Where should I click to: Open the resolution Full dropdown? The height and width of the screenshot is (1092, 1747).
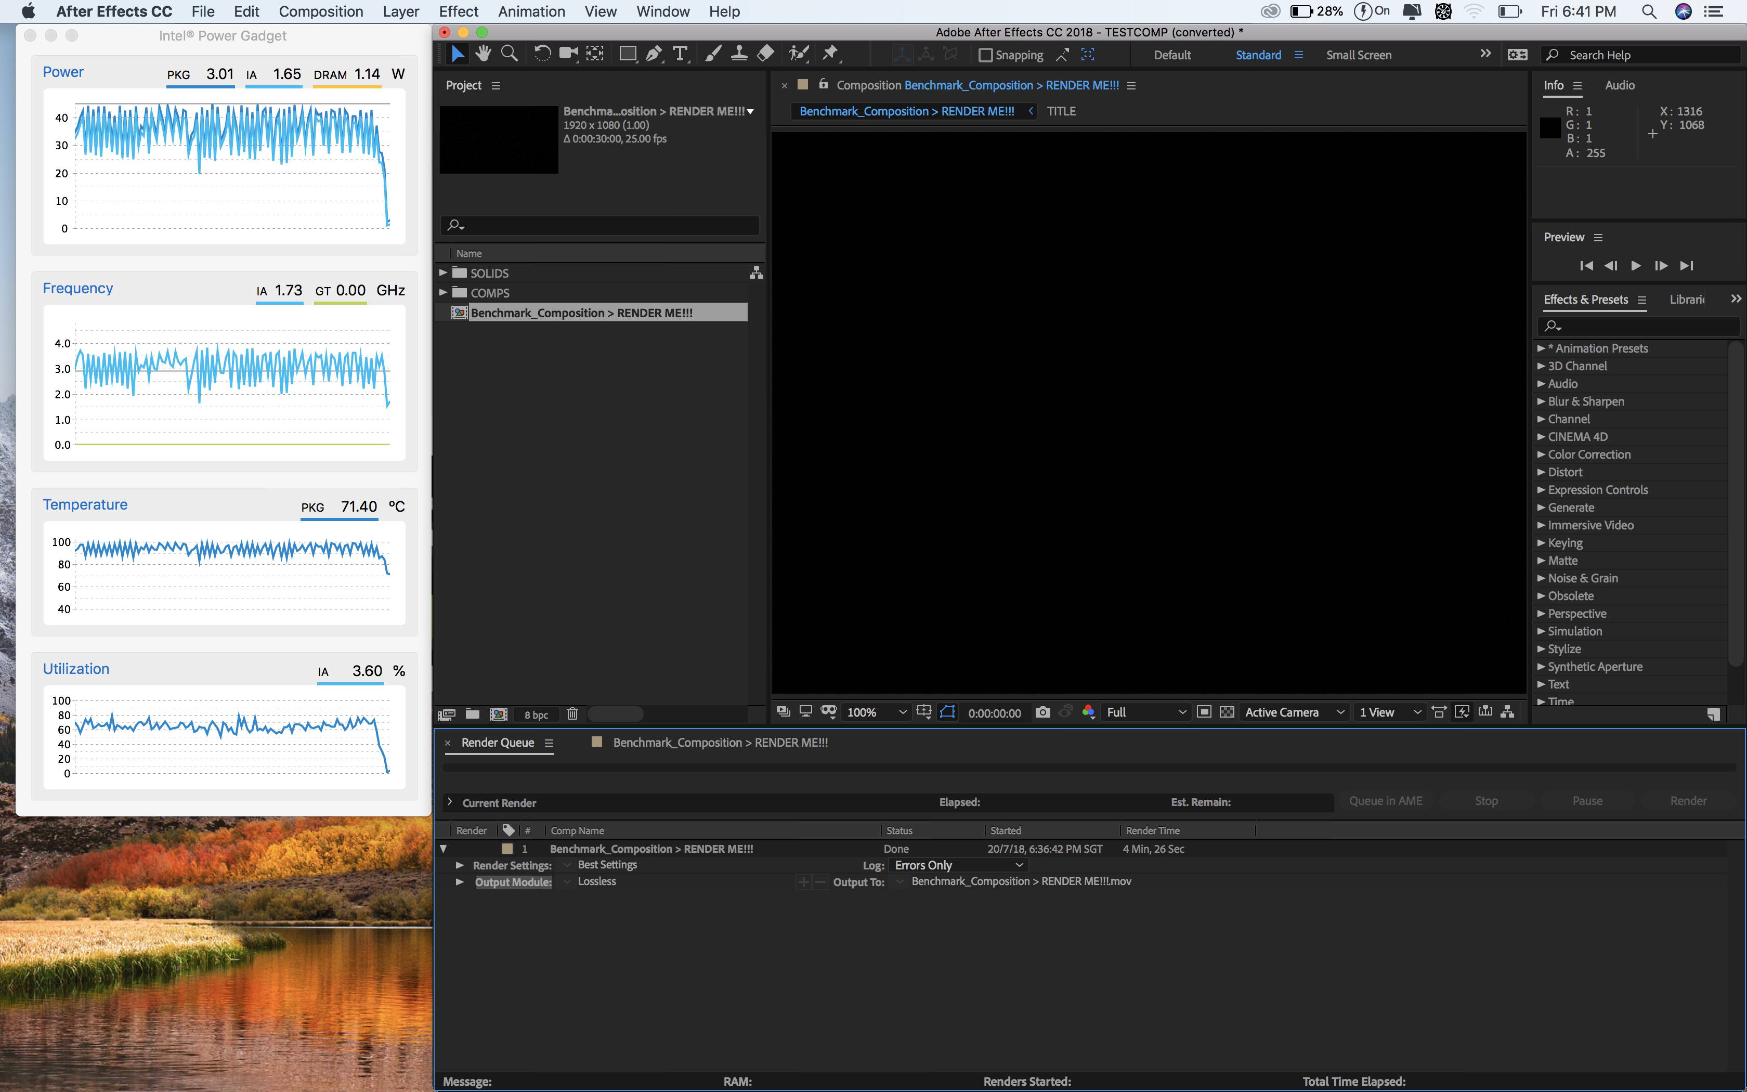tap(1146, 712)
